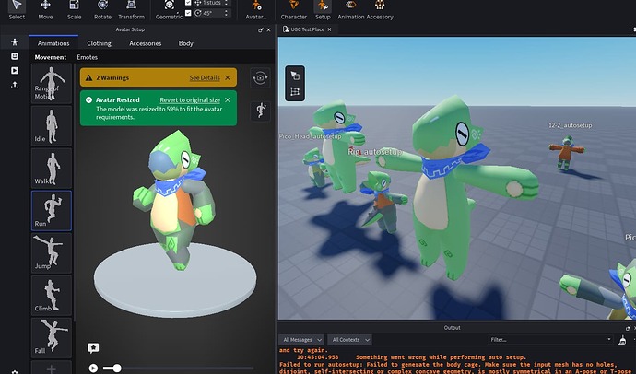Screen dimensions: 636x374
Task: Open the Character tool
Action: (293, 9)
